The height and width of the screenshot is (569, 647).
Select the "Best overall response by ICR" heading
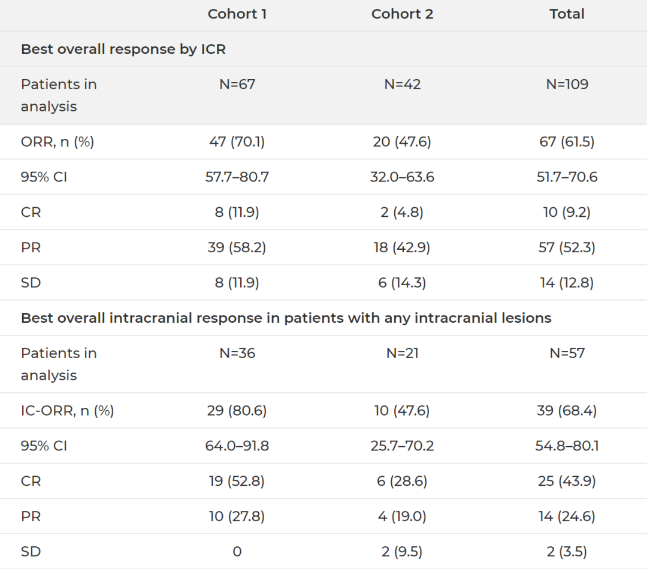pos(123,49)
